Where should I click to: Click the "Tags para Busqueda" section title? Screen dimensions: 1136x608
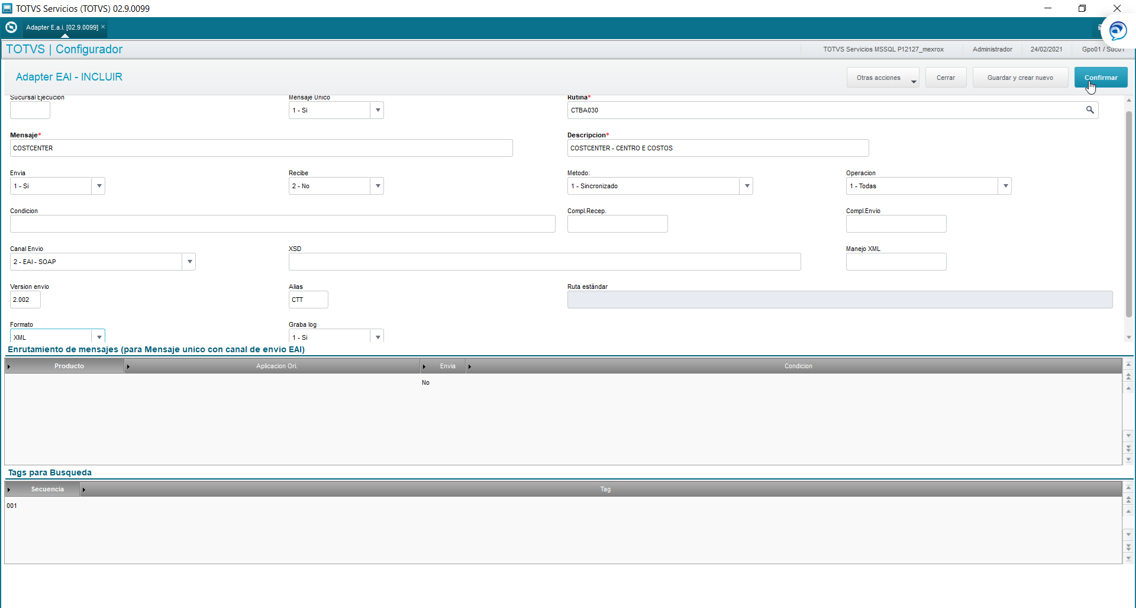pos(50,472)
